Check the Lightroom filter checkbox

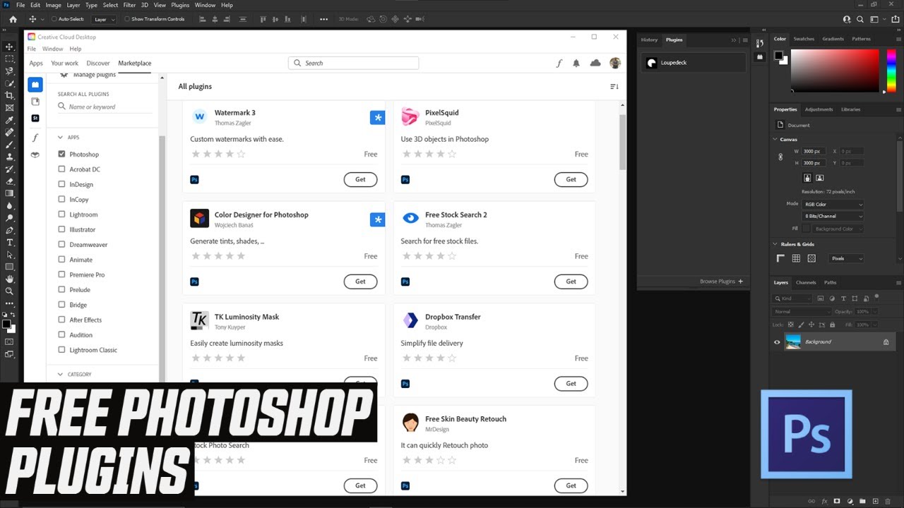pos(62,214)
